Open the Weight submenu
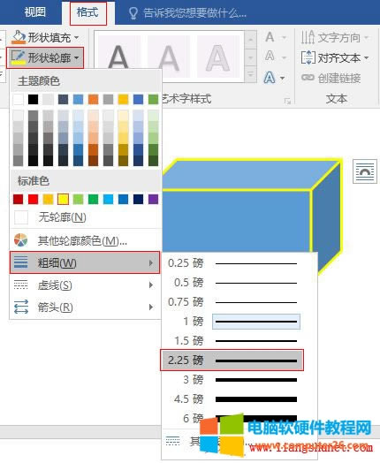The height and width of the screenshot is (463, 380). (x=85, y=262)
